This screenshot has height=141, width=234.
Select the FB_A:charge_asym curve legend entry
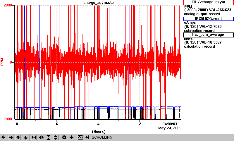[208, 2]
